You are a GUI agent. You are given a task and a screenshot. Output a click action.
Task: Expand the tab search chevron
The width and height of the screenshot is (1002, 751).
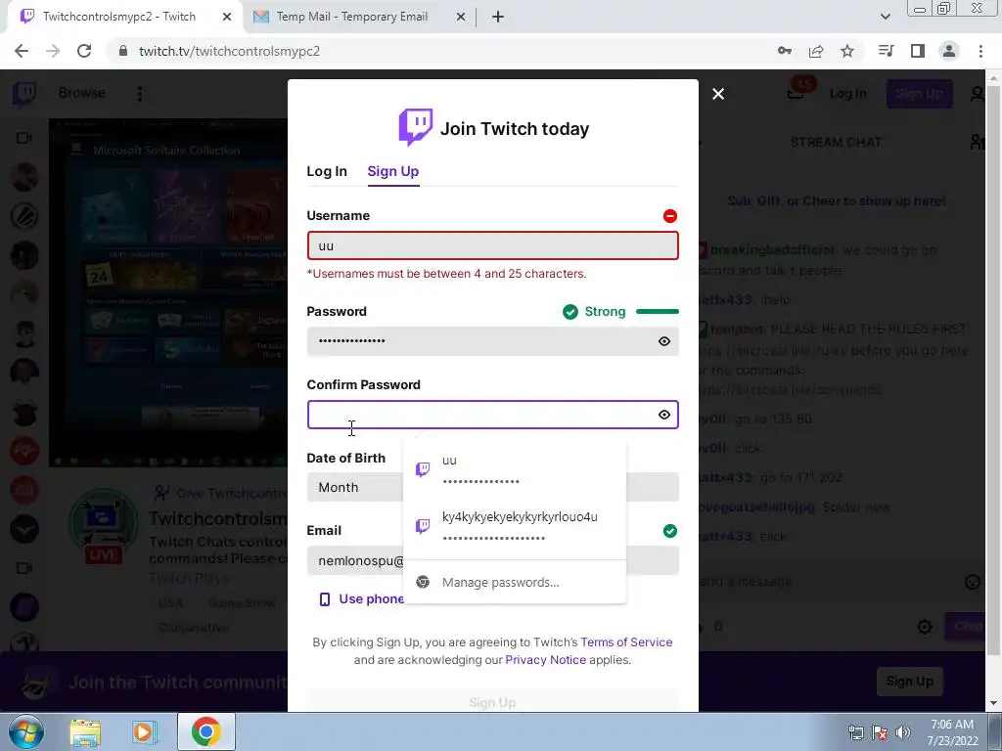(885, 17)
